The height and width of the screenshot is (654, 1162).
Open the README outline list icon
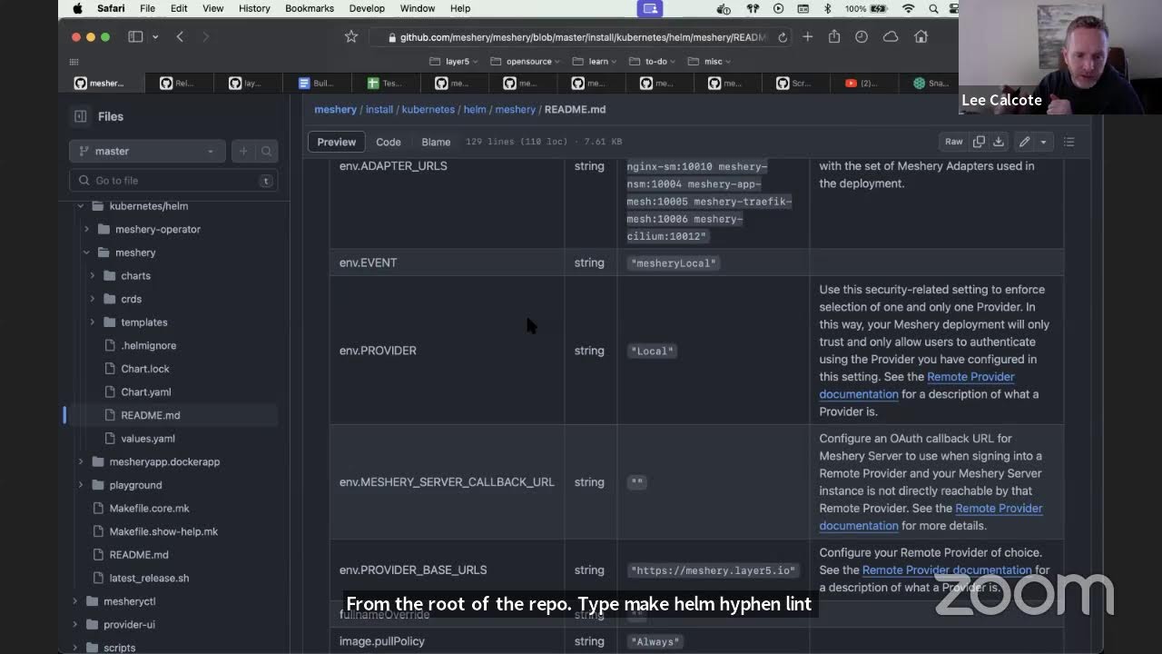pos(1069,142)
